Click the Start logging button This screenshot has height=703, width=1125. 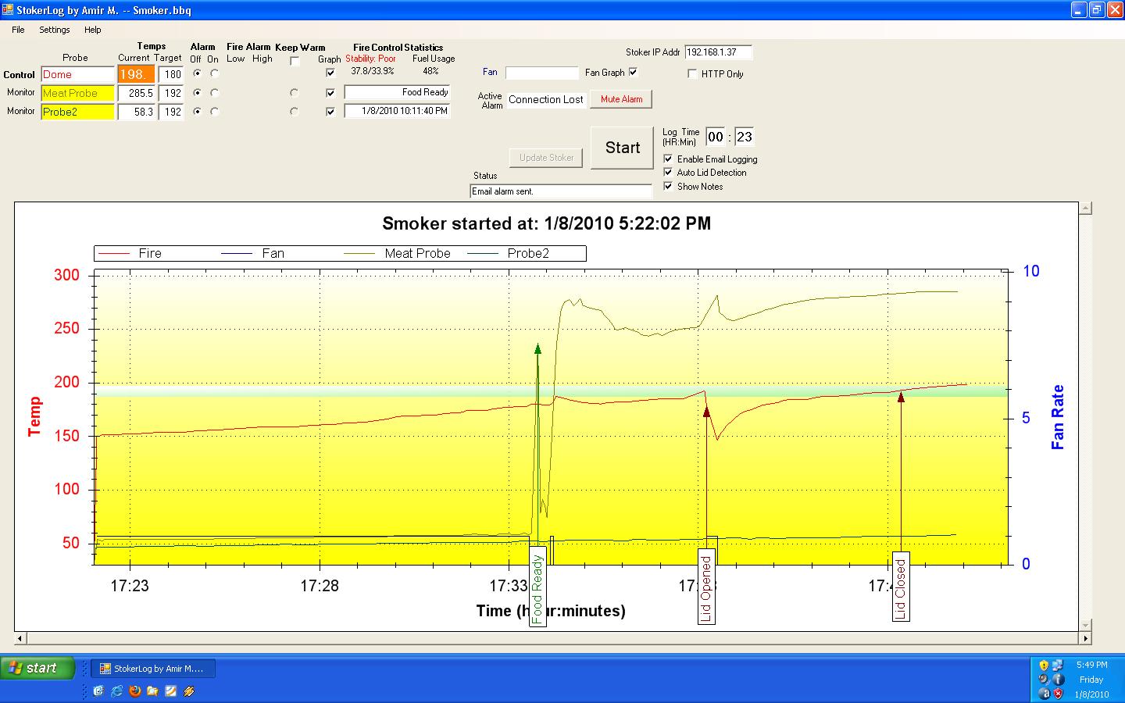622,148
